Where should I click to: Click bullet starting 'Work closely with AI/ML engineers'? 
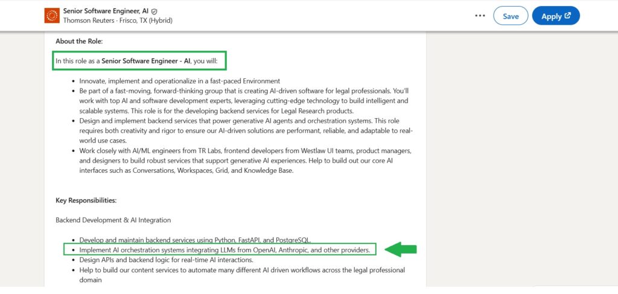pyautogui.click(x=246, y=161)
